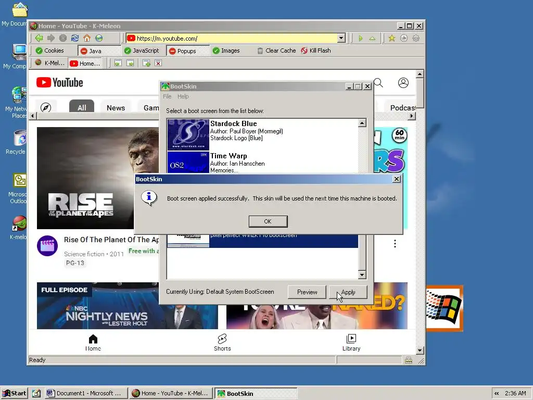The height and width of the screenshot is (400, 533).
Task: Switch to next tab using tab bar arrow icon
Action: (x=130, y=63)
